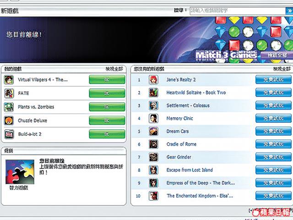
Task: Click the Virtual Villagers 4 title text
Action: point(43,80)
